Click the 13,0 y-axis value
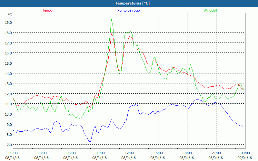The width and height of the screenshot is (258, 161). tap(8, 84)
